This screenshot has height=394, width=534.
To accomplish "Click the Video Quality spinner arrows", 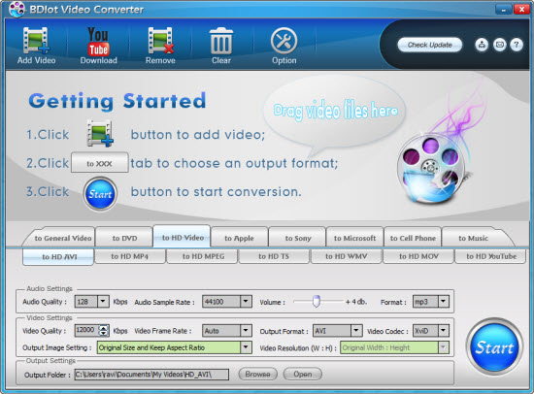I will point(104,330).
